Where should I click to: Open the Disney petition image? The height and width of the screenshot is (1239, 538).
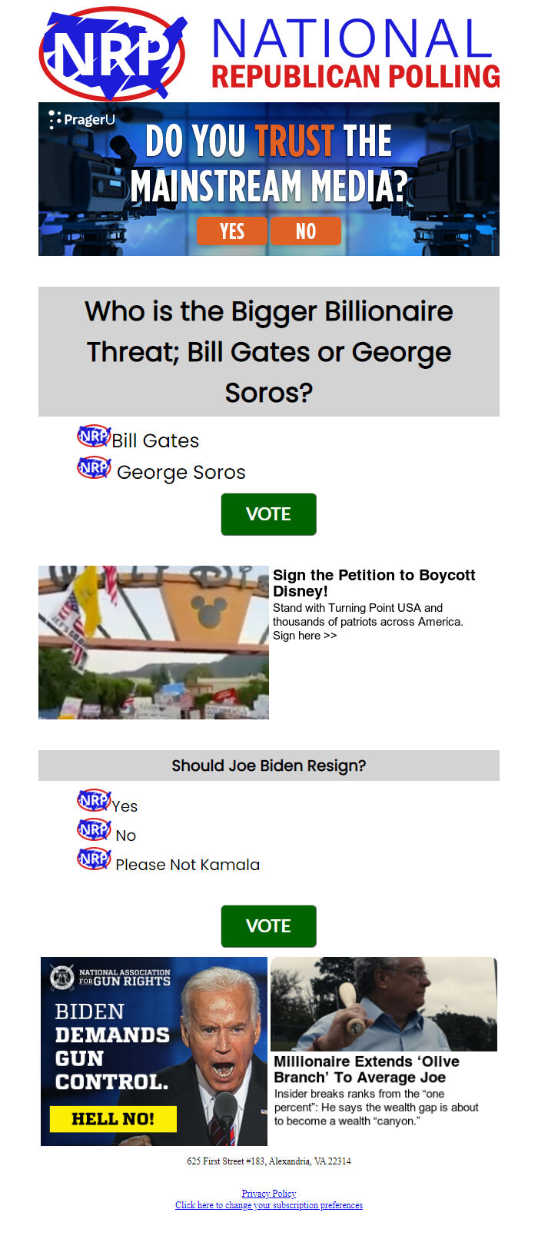click(x=154, y=643)
